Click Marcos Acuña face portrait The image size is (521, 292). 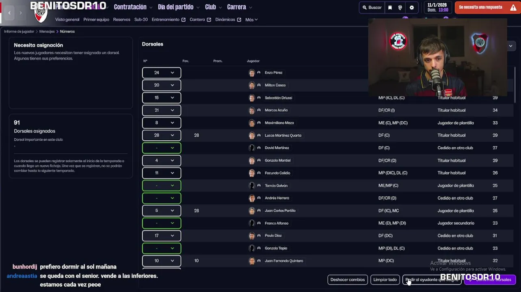(x=252, y=110)
